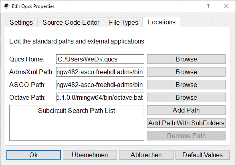
Task: Click Add Path With SubFolders button
Action: pyautogui.click(x=186, y=123)
